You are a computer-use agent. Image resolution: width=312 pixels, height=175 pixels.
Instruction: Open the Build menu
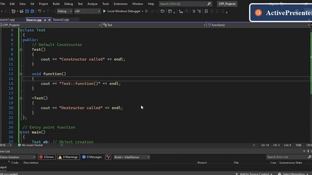[x=56, y=4]
